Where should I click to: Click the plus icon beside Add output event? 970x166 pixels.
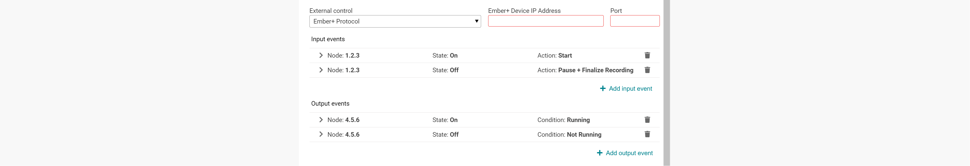pyautogui.click(x=599, y=153)
